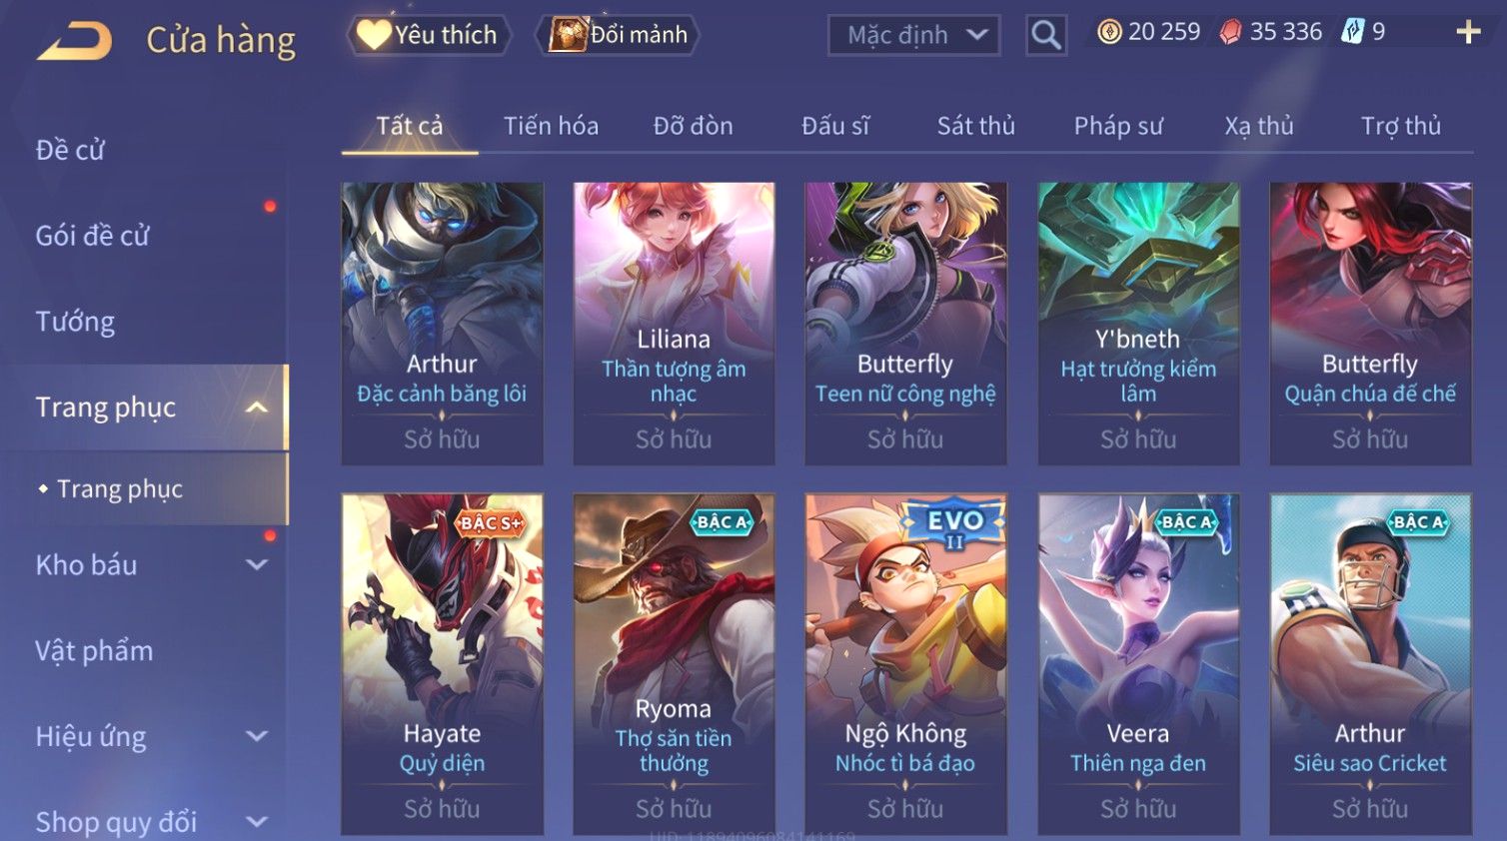Click the gold coin balance icon
The image size is (1507, 841).
tap(1109, 32)
